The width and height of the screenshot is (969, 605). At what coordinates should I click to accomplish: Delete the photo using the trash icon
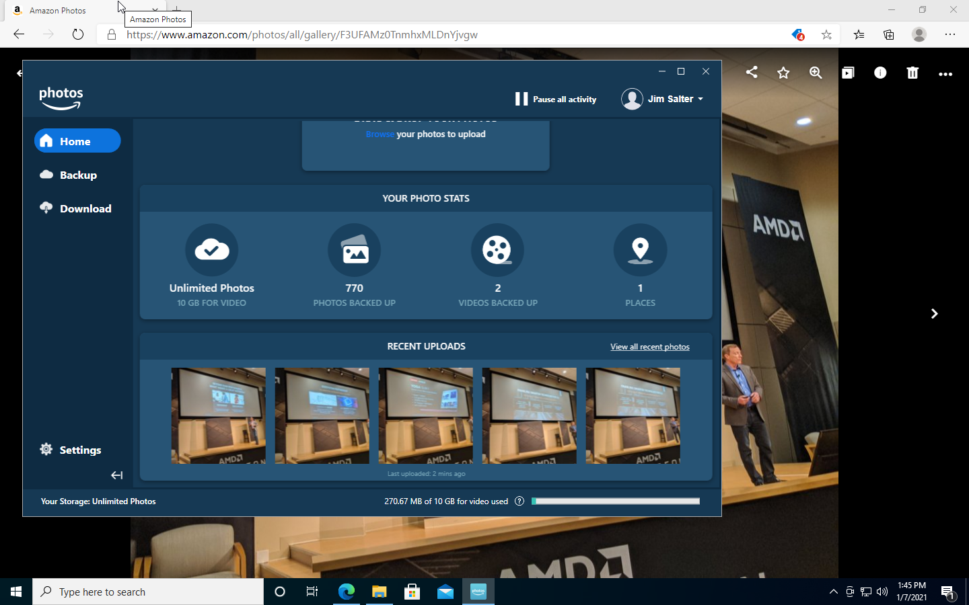point(912,73)
